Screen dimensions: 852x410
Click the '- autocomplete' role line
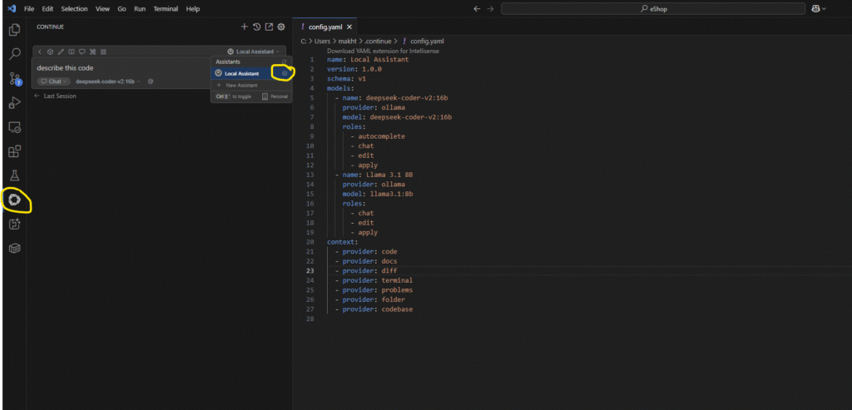pos(378,136)
